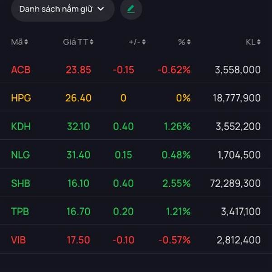Open the KDH stock row

136,126
